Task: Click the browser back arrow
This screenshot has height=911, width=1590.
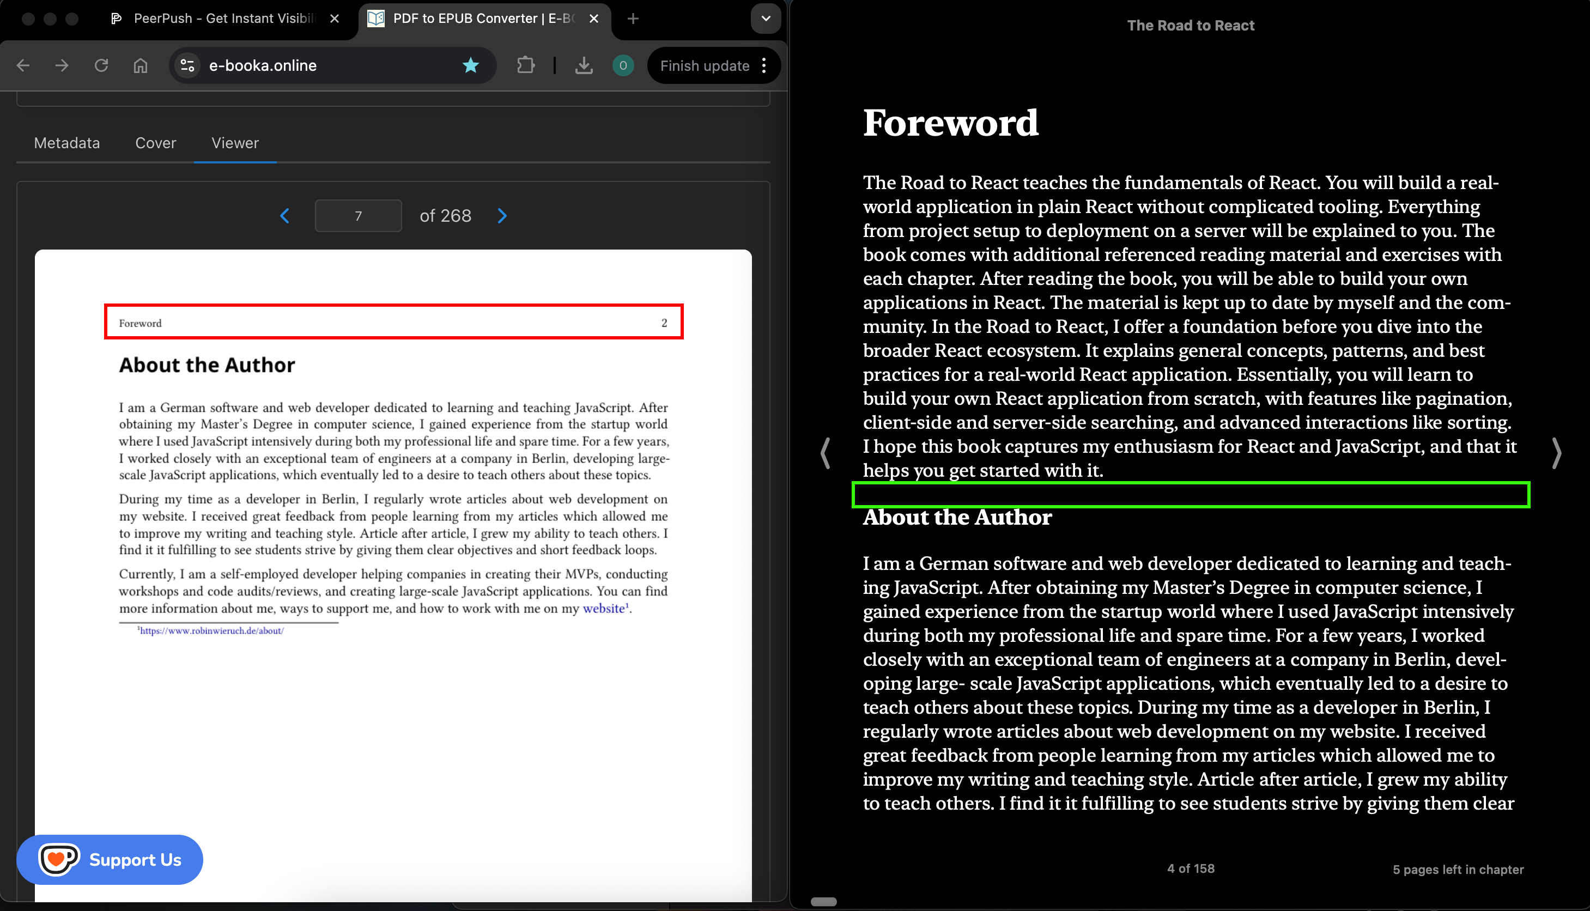Action: (x=23, y=65)
